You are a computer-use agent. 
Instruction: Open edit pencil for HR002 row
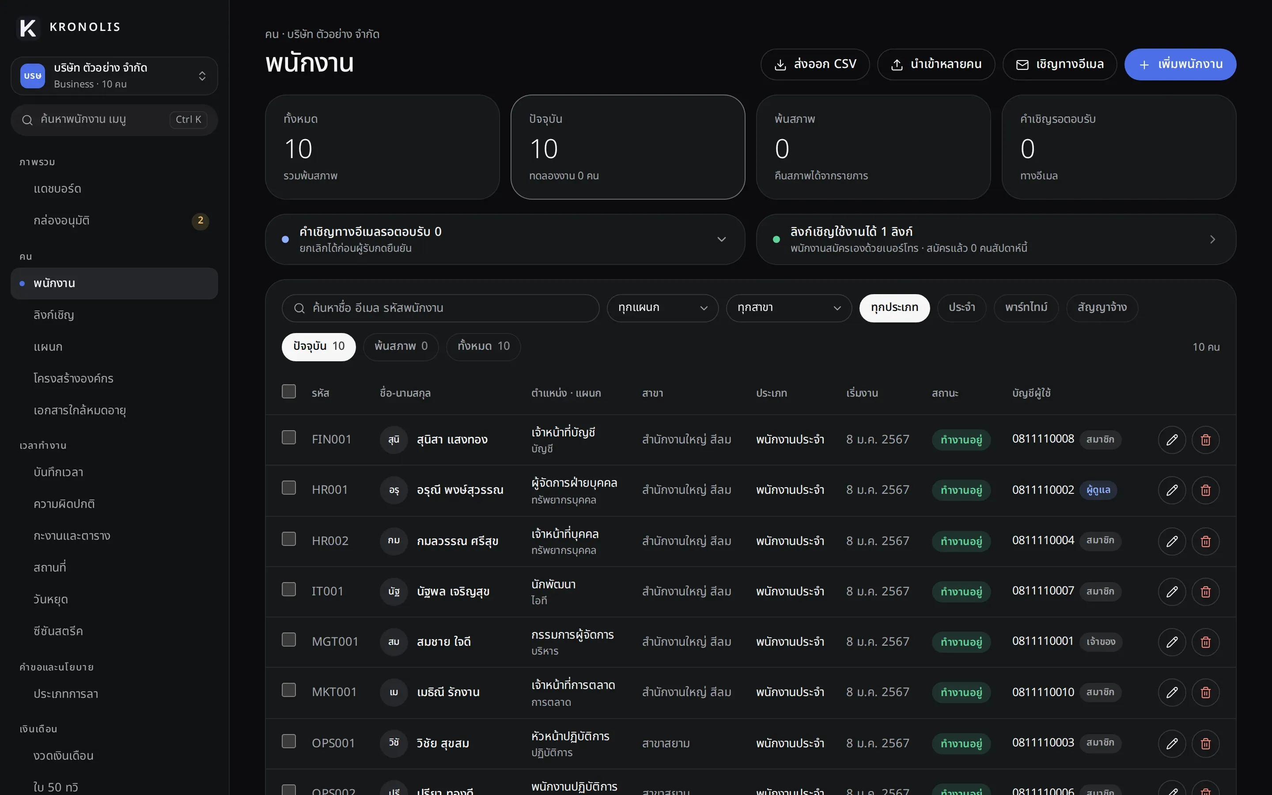click(x=1172, y=541)
